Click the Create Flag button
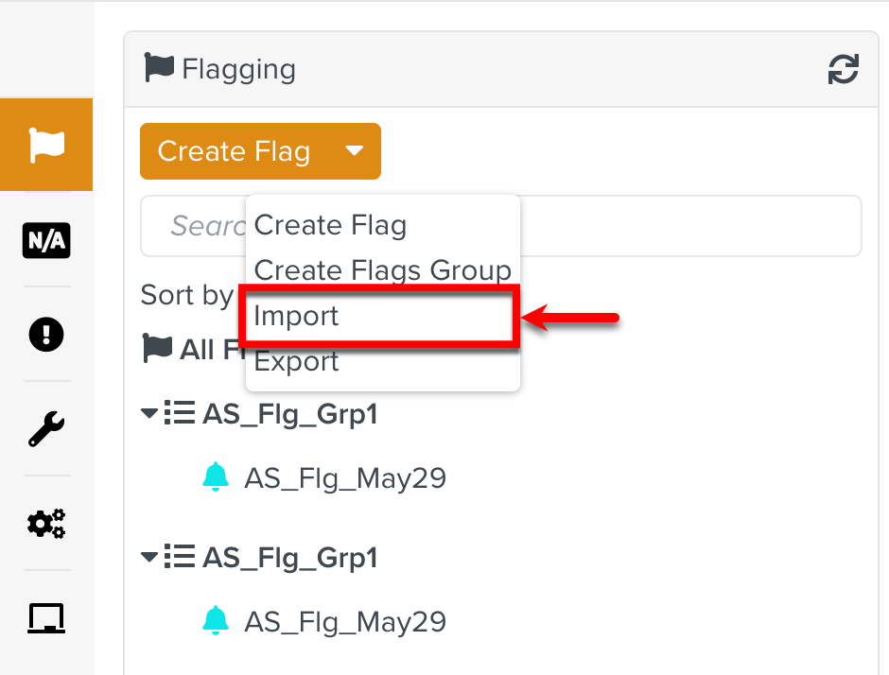The width and height of the screenshot is (889, 675). (x=233, y=150)
